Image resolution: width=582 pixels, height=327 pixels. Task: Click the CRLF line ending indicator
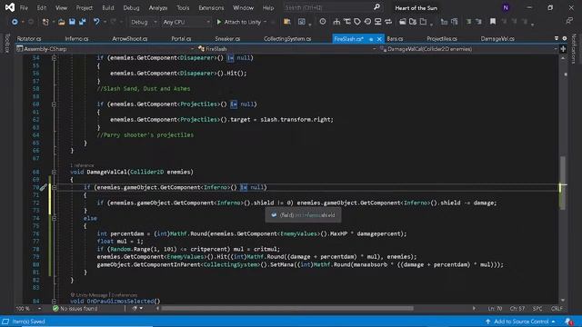557,309
